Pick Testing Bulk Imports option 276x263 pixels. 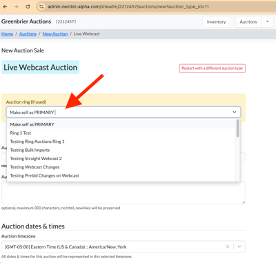(121, 150)
